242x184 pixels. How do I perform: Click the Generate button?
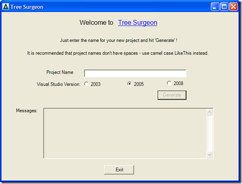[x=172, y=95]
